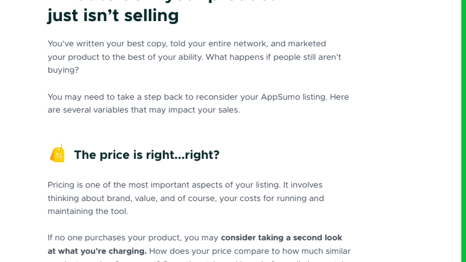Click the word 'AppSumo' in the paragraph
The height and width of the screenshot is (262, 466).
[280, 97]
